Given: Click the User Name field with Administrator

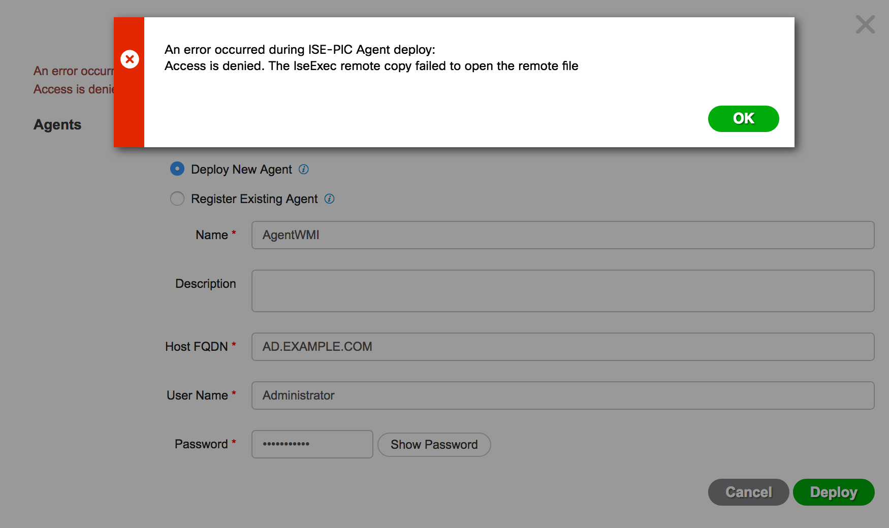Looking at the screenshot, I should coord(563,395).
